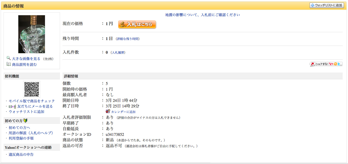Open the product photo thumbnail

click(x=32, y=34)
